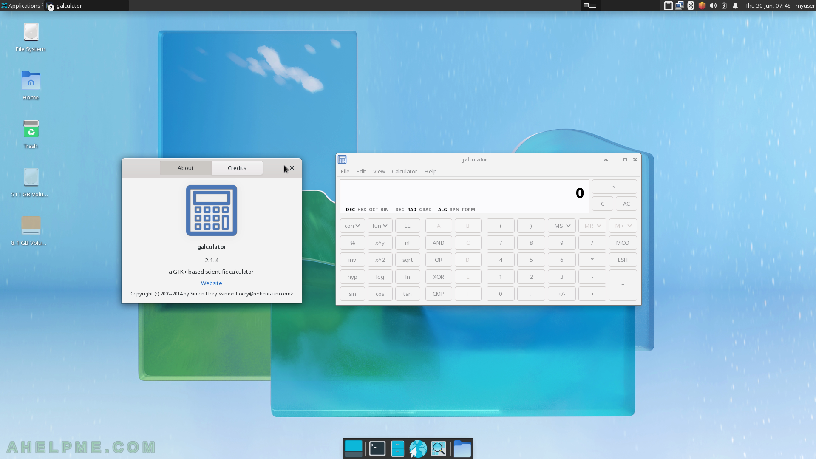Click the MOD button
Image resolution: width=816 pixels, height=459 pixels.
click(x=623, y=243)
